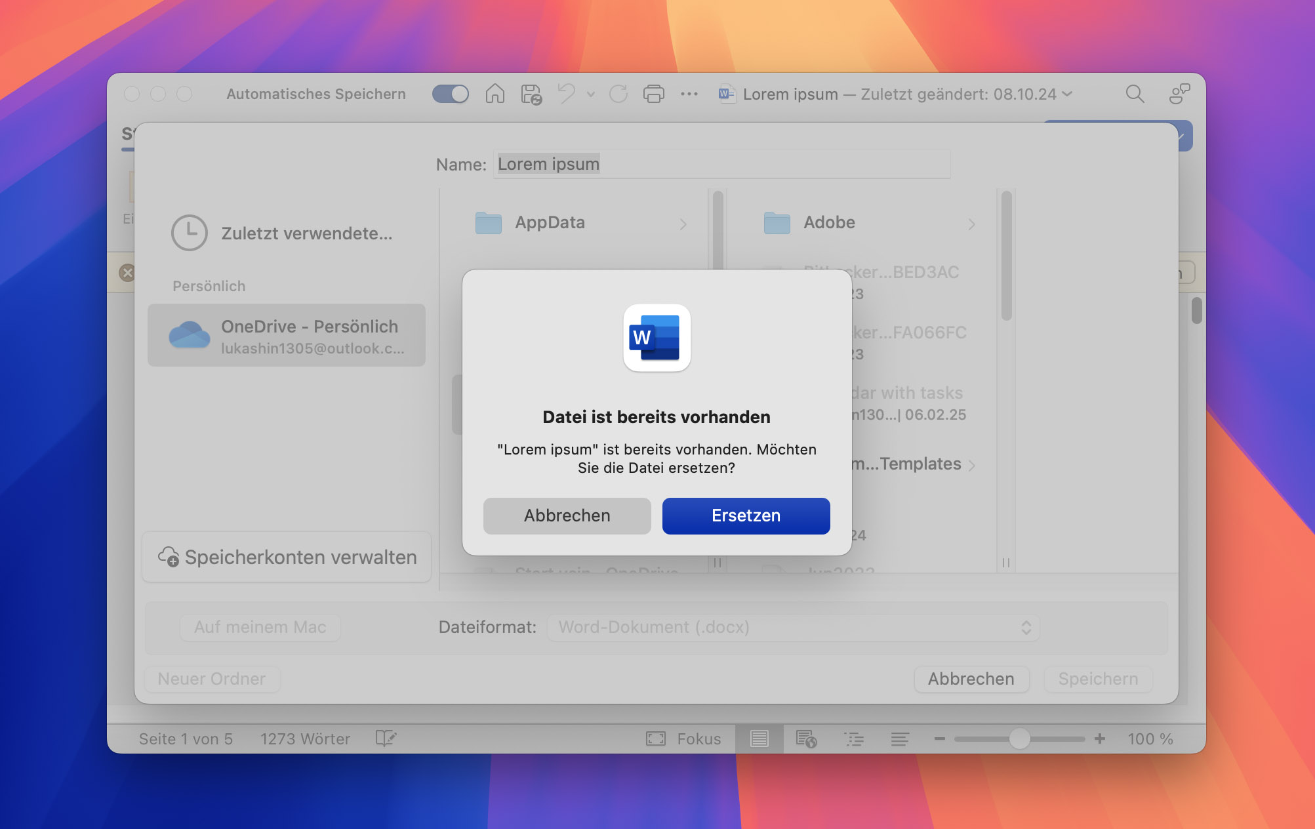Click the clock icon for recent items
The height and width of the screenshot is (829, 1315).
(190, 233)
